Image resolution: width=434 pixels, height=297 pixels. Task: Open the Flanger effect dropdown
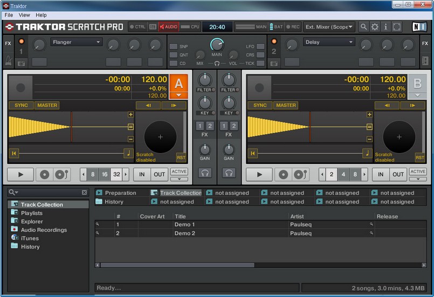77,42
